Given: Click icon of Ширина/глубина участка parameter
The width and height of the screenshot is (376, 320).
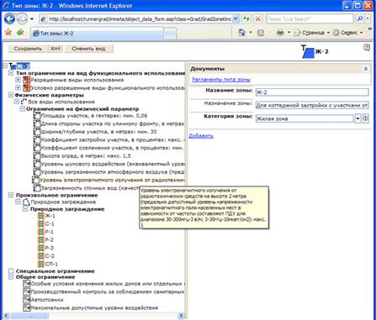Looking at the screenshot, I should tap(37, 132).
